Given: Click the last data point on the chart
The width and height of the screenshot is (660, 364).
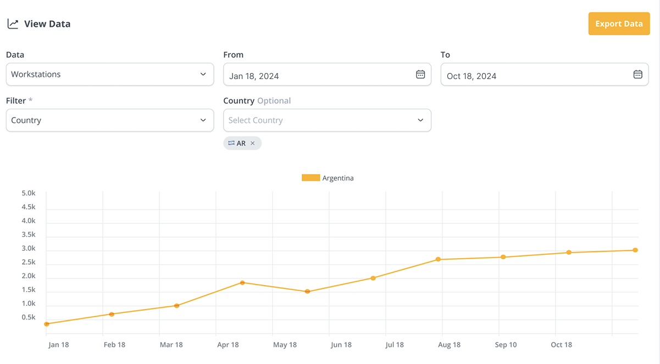Looking at the screenshot, I should [635, 250].
